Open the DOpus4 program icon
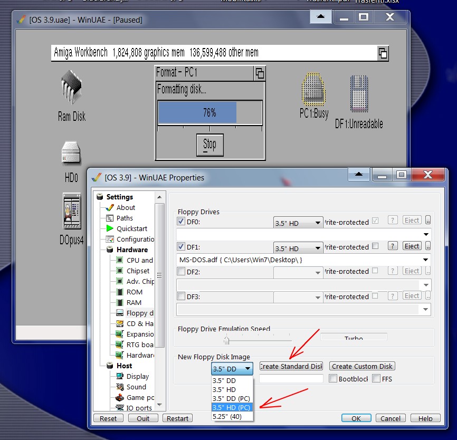The height and width of the screenshot is (440, 457). tap(72, 214)
